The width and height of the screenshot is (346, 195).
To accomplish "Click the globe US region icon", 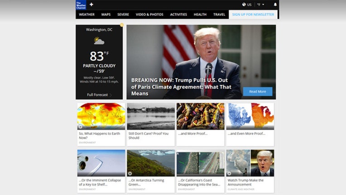I will pyautogui.click(x=244, y=5).
